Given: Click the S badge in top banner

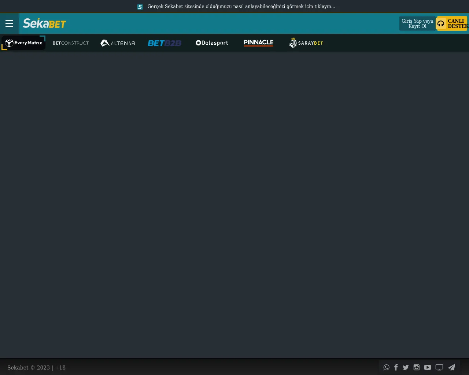Looking at the screenshot, I should tap(140, 7).
